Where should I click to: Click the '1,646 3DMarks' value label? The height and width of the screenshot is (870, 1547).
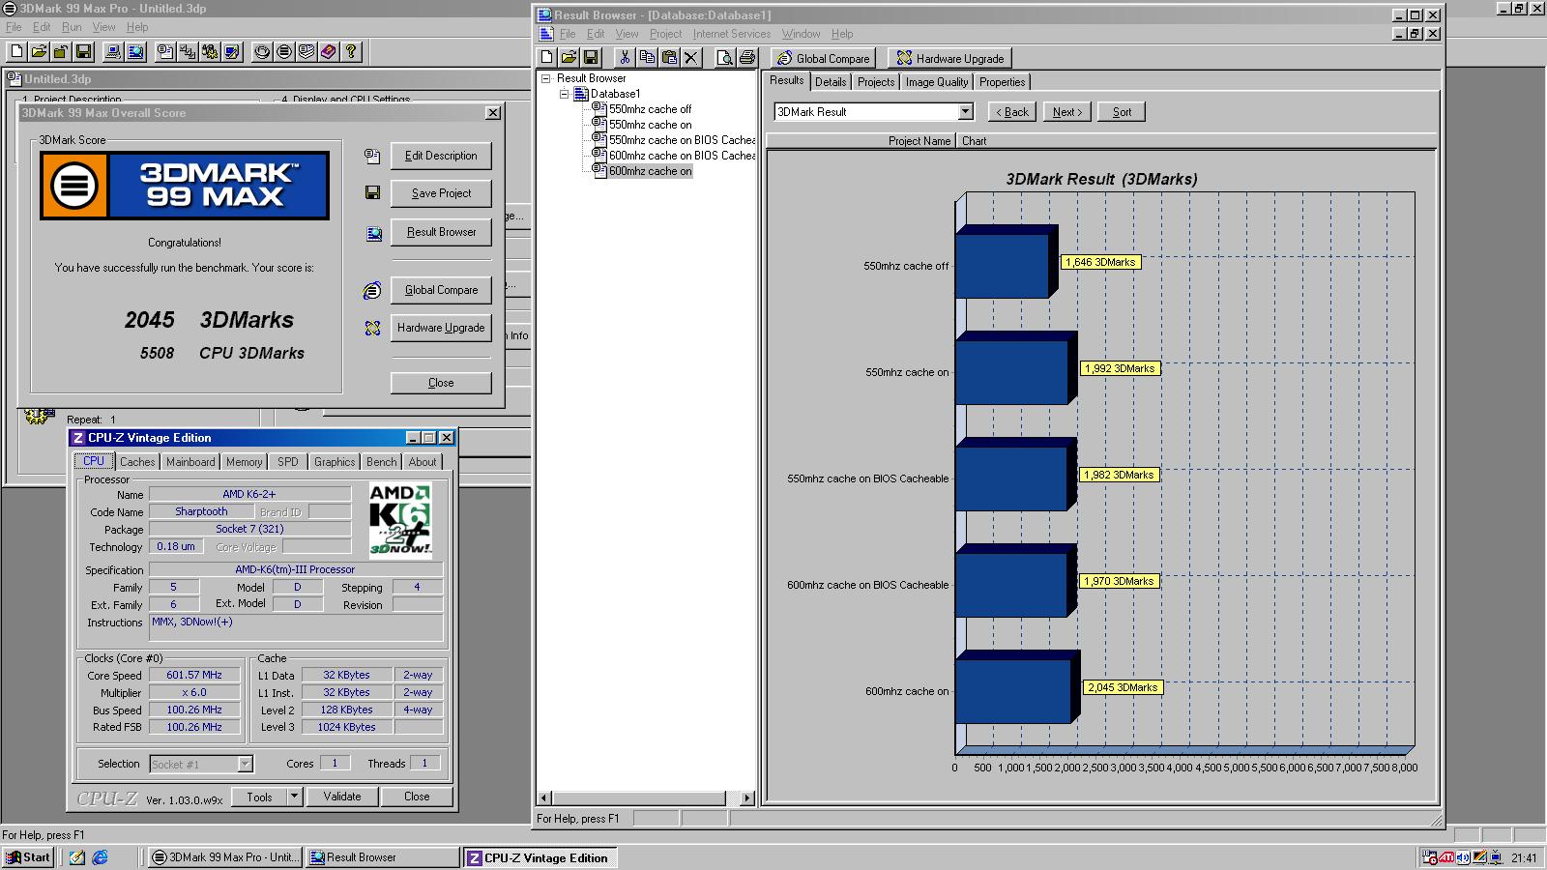[1101, 262]
